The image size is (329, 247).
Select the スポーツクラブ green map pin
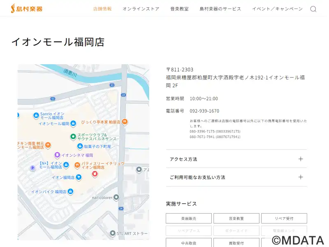(73, 136)
